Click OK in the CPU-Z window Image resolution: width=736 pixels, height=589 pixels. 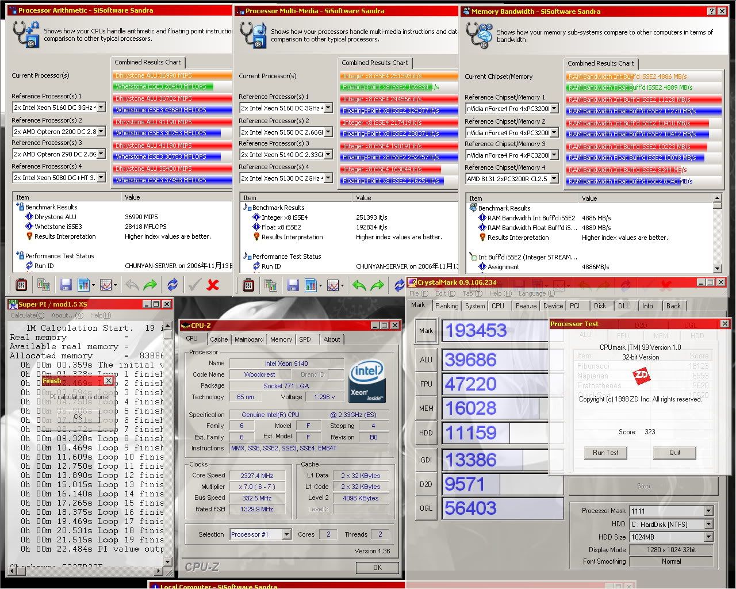click(377, 567)
